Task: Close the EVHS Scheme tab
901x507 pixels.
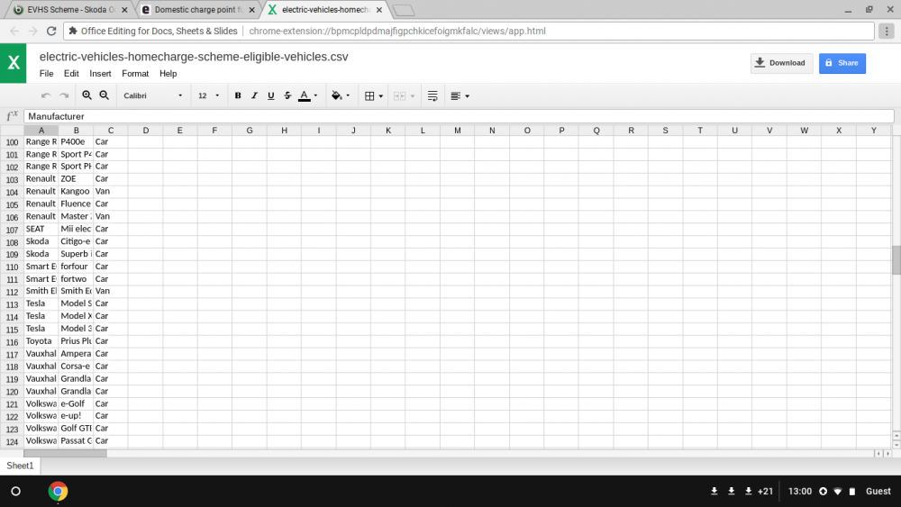Action: click(124, 10)
